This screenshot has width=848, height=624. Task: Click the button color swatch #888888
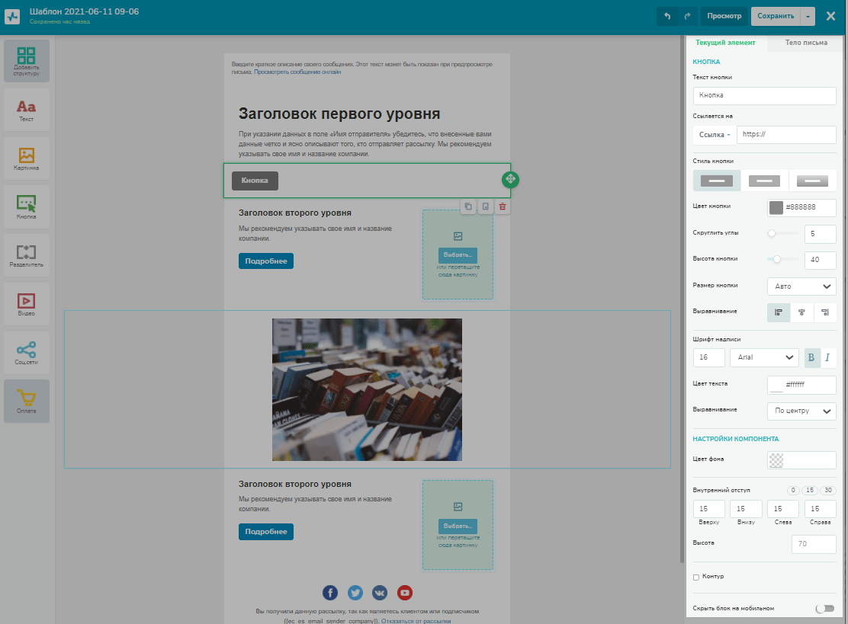[776, 207]
